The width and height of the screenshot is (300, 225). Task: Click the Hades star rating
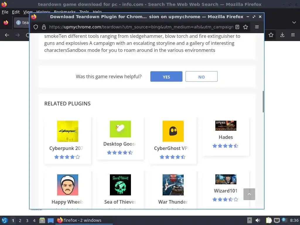click(x=225, y=146)
